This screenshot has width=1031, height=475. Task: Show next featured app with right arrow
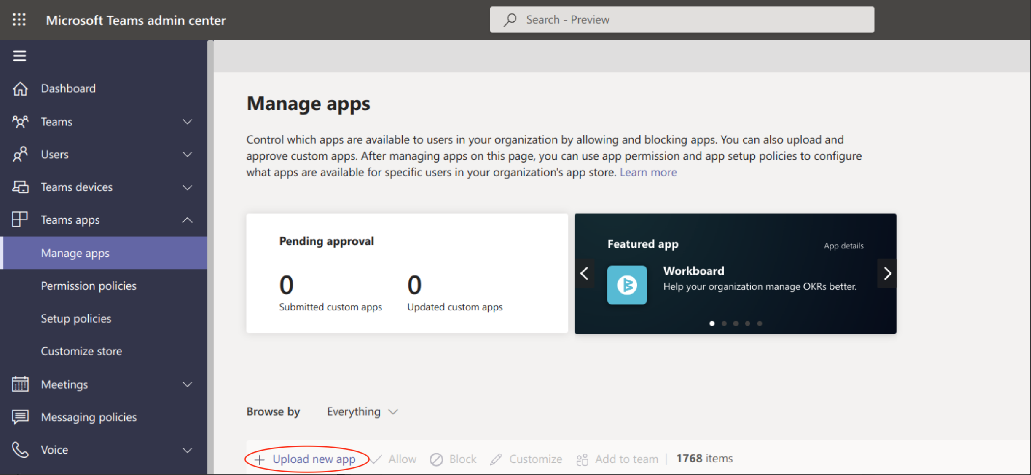(887, 273)
